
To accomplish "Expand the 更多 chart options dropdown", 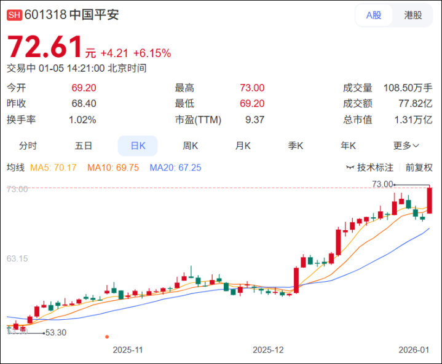I will pos(406,146).
